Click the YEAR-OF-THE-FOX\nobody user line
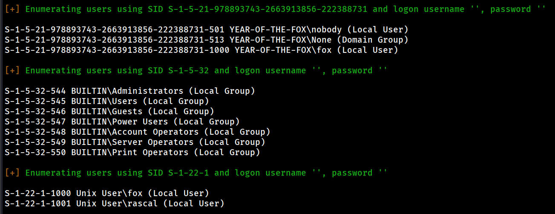The image size is (555, 214). pyautogui.click(x=206, y=30)
